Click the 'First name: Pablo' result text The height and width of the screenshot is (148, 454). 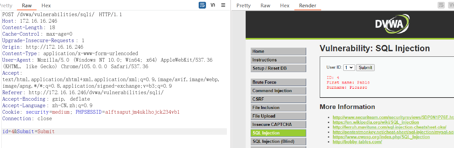tap(348, 82)
